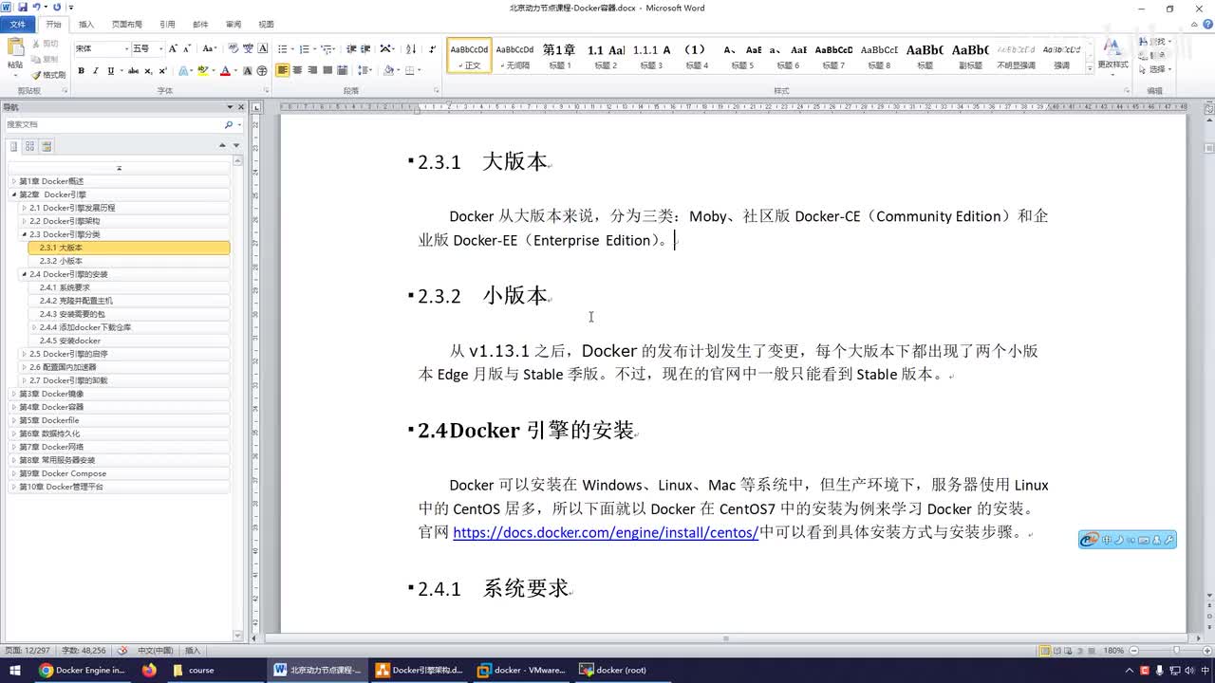
Task: Click the shrink font size icon
Action: click(187, 48)
